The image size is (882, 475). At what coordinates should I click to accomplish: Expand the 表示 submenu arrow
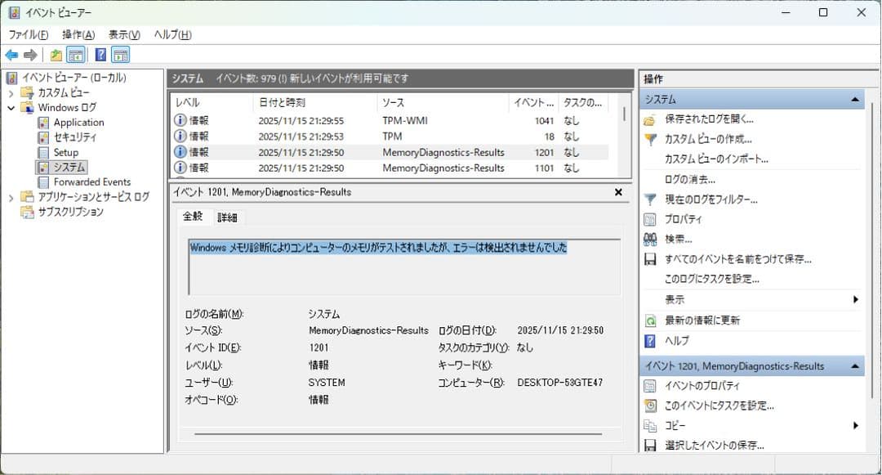click(856, 299)
